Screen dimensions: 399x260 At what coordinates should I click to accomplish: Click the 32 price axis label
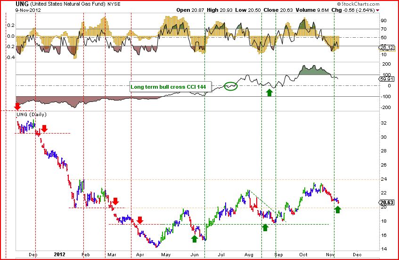pyautogui.click(x=383, y=123)
